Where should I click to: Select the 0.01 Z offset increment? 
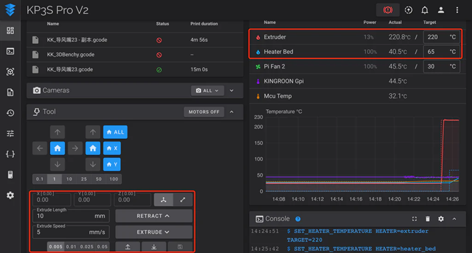click(x=71, y=247)
